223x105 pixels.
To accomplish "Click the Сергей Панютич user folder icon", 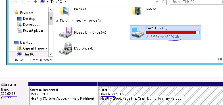I will click(x=19, y=48).
